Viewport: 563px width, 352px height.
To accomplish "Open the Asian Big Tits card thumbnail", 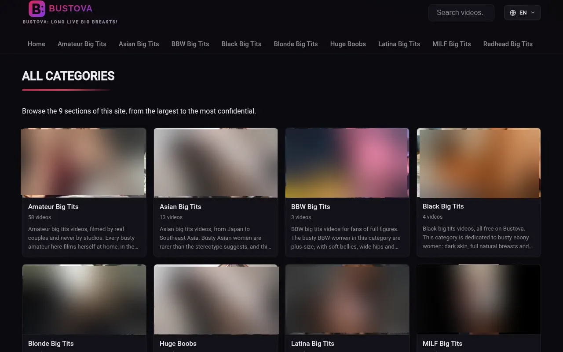I will (x=216, y=162).
